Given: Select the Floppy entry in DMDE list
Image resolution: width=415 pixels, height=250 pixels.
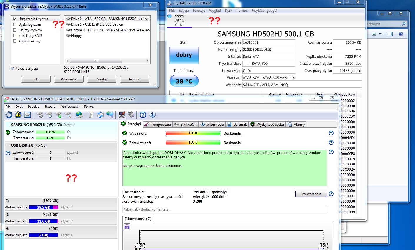Looking at the screenshot, I should pyautogui.click(x=74, y=35).
